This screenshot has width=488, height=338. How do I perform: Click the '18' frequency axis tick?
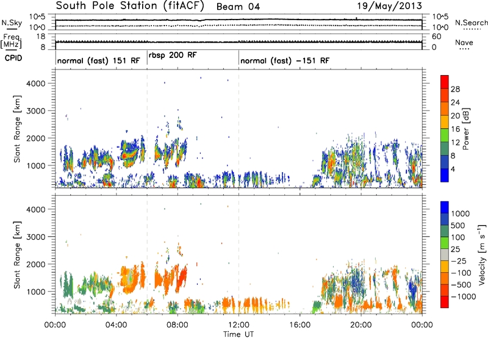coord(40,37)
